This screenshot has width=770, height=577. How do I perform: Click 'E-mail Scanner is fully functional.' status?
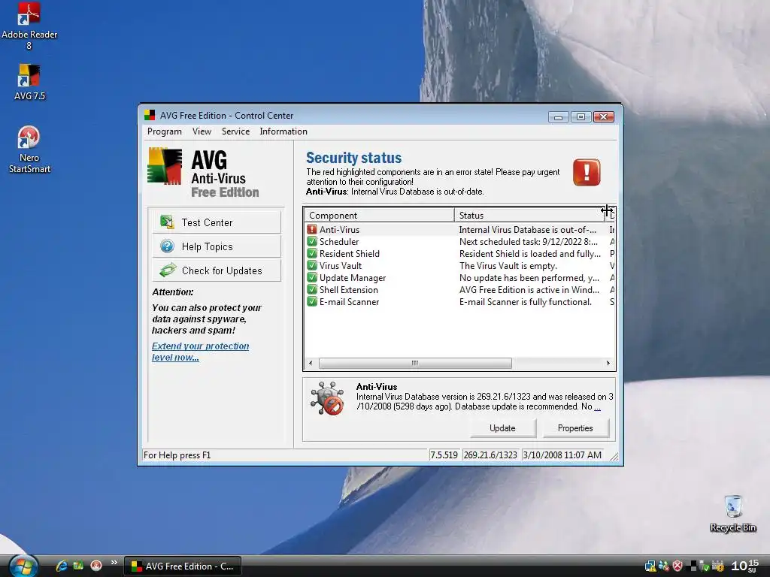(526, 302)
